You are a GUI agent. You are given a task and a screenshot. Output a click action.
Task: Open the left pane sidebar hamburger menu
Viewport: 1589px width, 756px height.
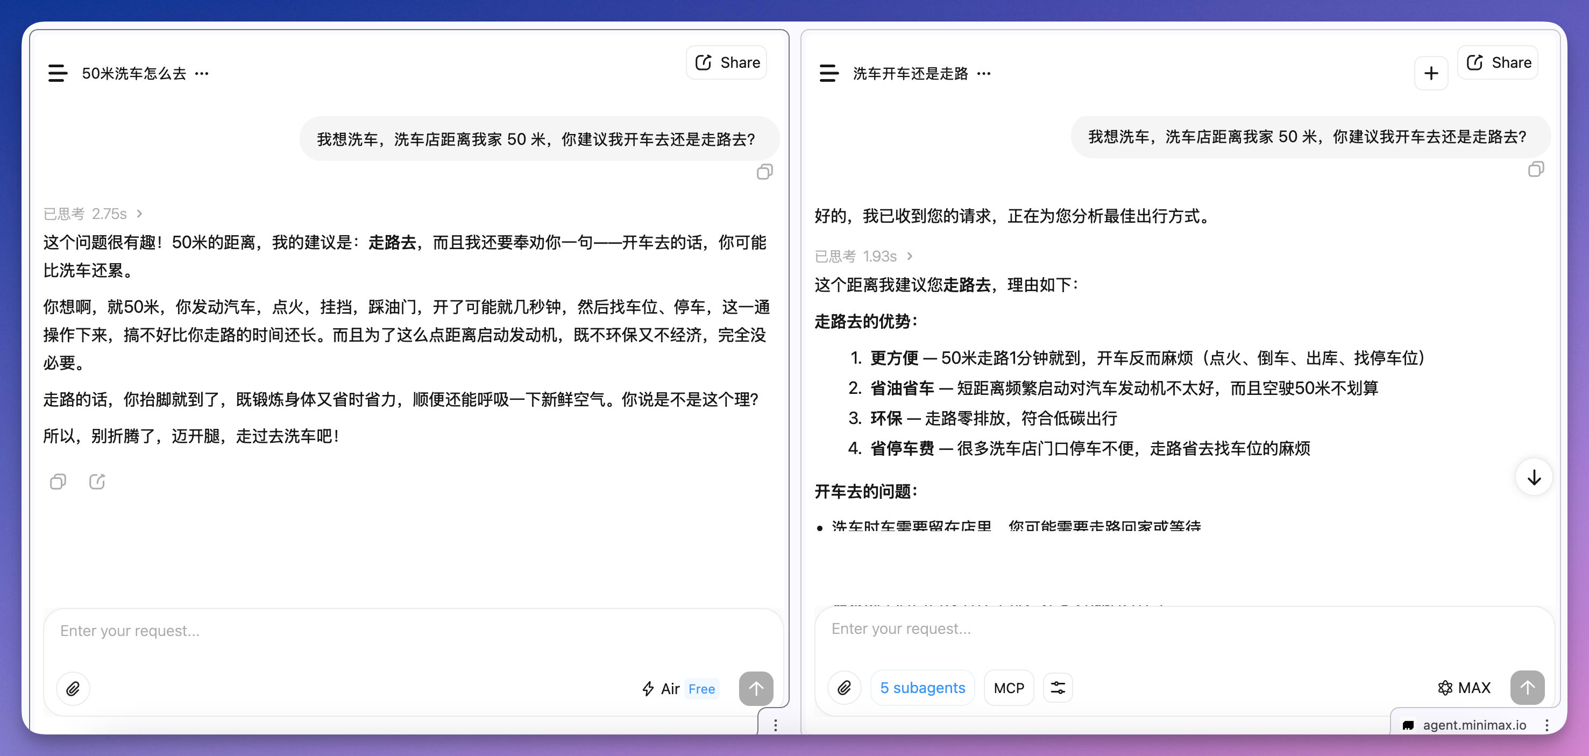pyautogui.click(x=58, y=73)
